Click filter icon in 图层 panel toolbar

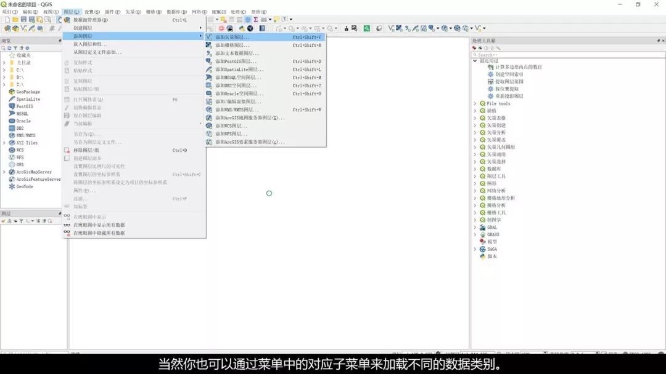[x=21, y=221]
